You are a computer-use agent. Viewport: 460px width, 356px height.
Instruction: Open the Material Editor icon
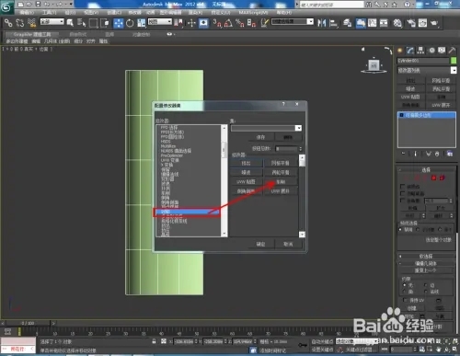(x=397, y=23)
